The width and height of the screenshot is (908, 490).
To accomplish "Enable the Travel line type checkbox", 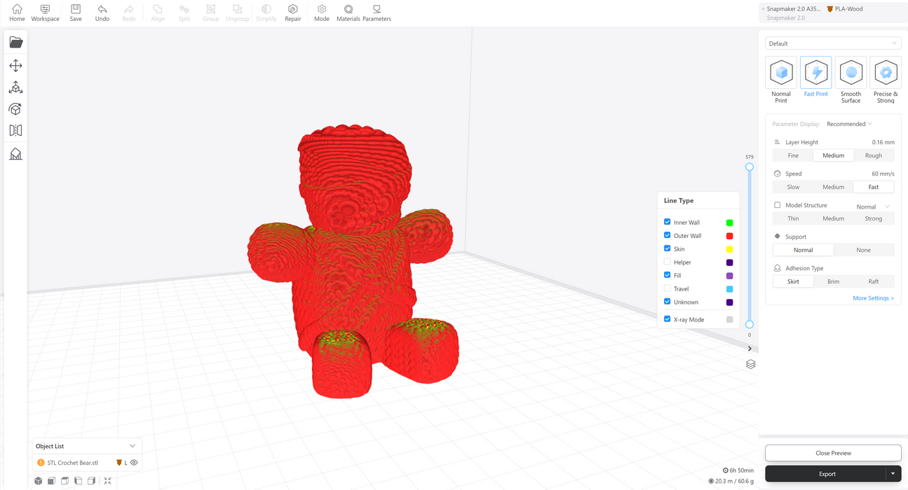I will (668, 288).
